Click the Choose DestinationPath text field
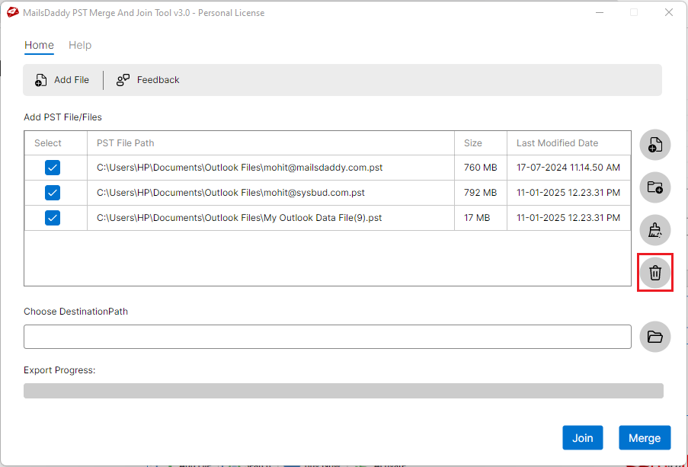Image resolution: width=688 pixels, height=467 pixels. point(327,337)
